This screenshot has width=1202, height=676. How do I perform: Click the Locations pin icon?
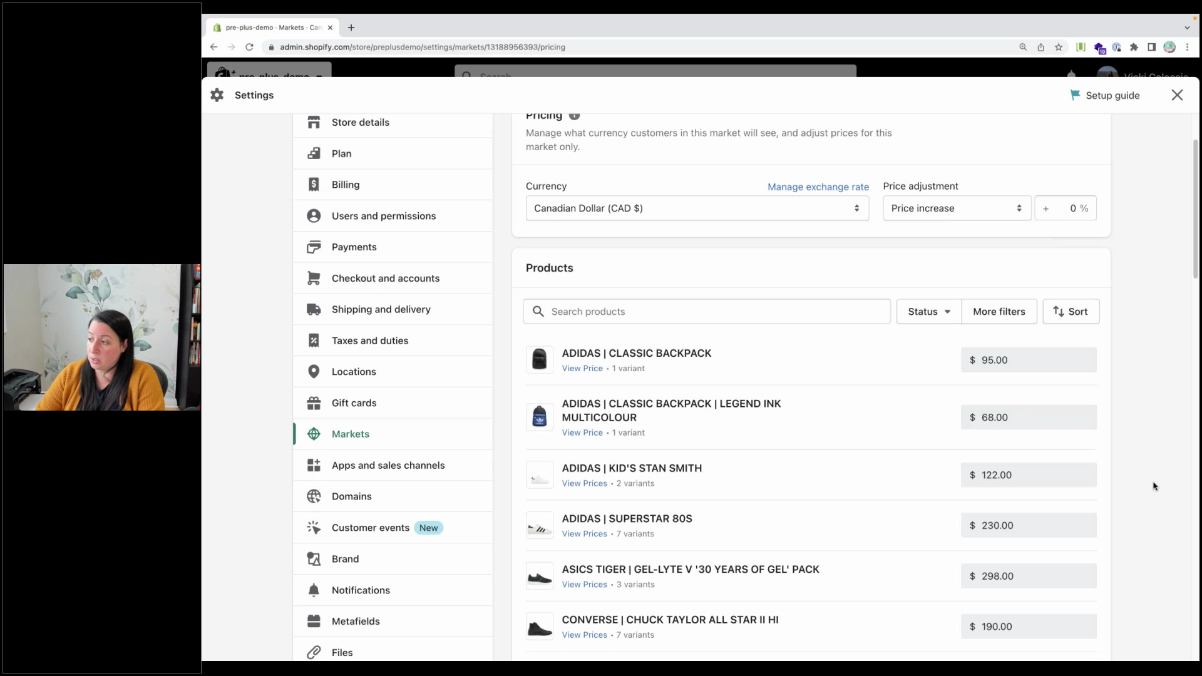click(314, 372)
